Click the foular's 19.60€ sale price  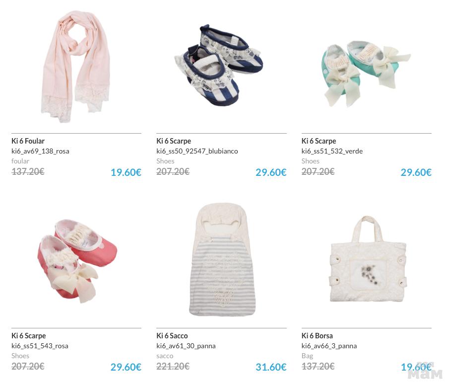126,172
